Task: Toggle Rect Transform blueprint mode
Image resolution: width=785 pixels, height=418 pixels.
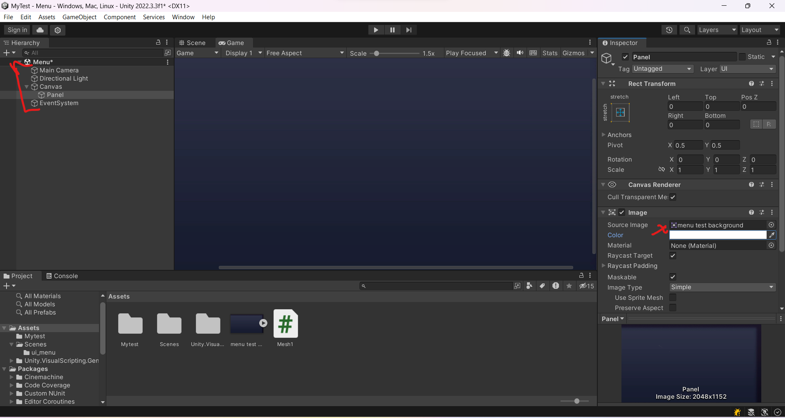Action: click(756, 124)
